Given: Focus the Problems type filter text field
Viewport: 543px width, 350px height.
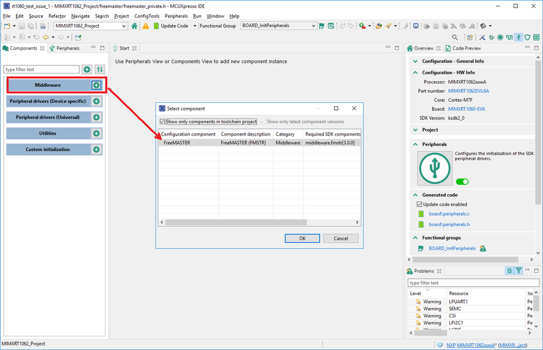Looking at the screenshot, I should tap(473, 283).
